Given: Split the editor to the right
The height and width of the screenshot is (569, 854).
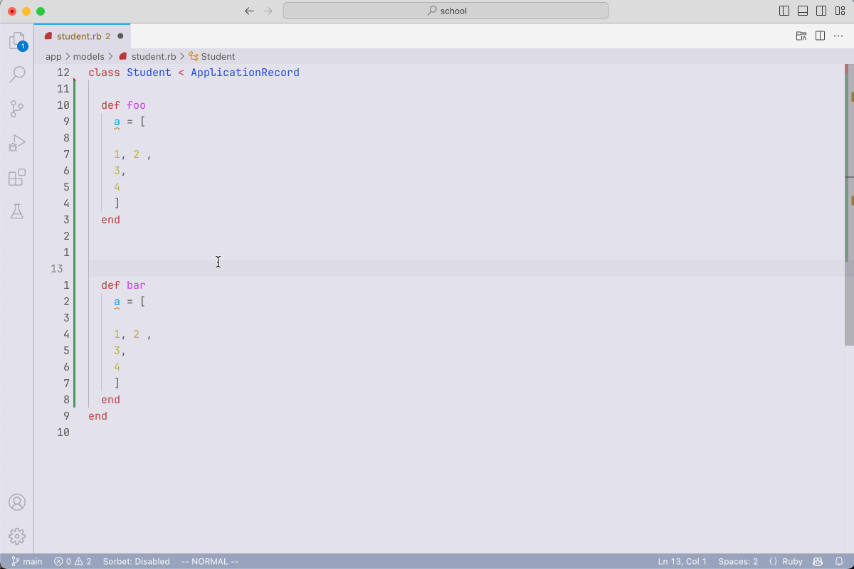Looking at the screenshot, I should 820,36.
